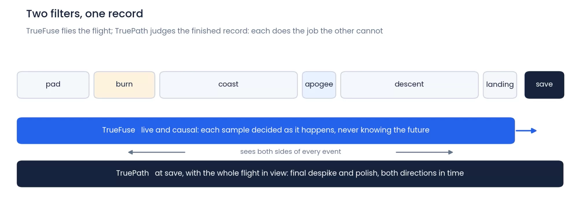Image resolution: width=579 pixels, height=210 pixels.
Task: Click 'never knowing the future' text
Action: point(384,130)
